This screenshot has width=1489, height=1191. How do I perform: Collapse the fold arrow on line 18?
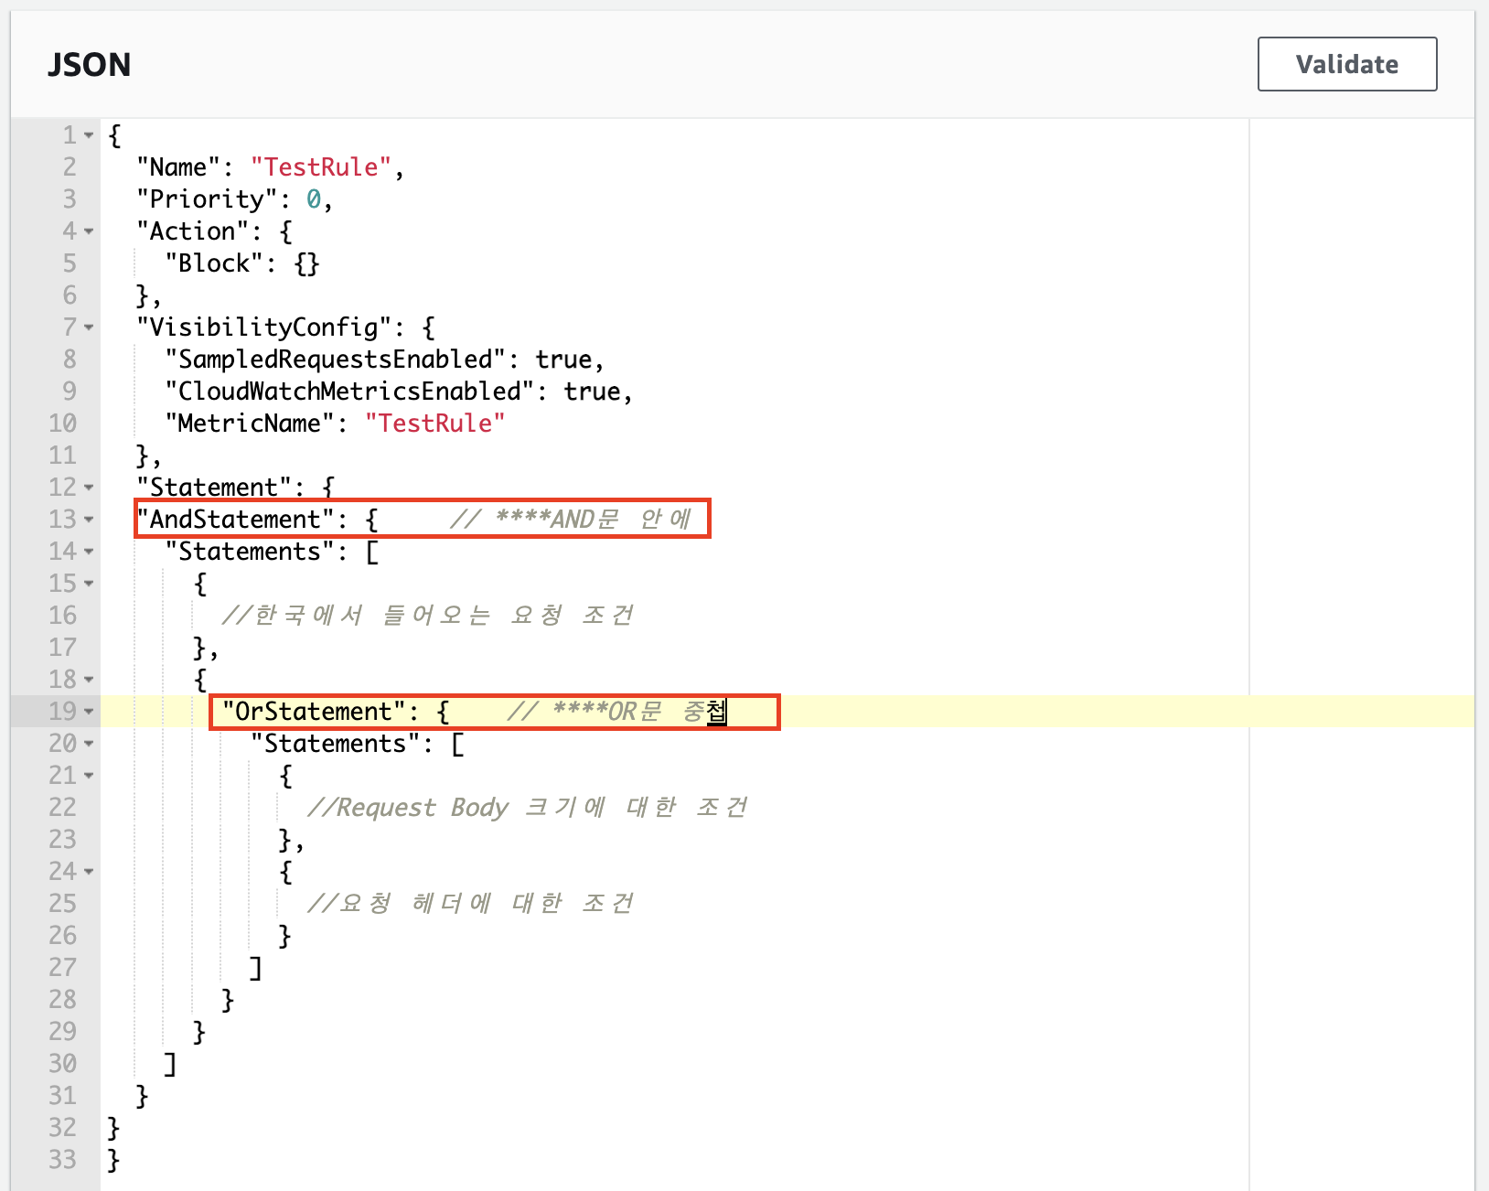(89, 680)
